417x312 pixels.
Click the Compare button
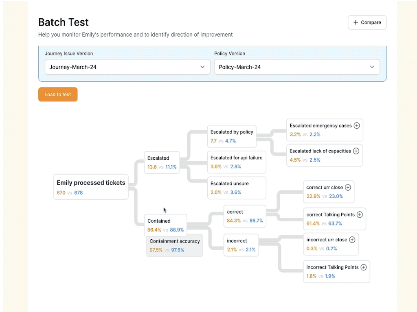[x=367, y=23]
